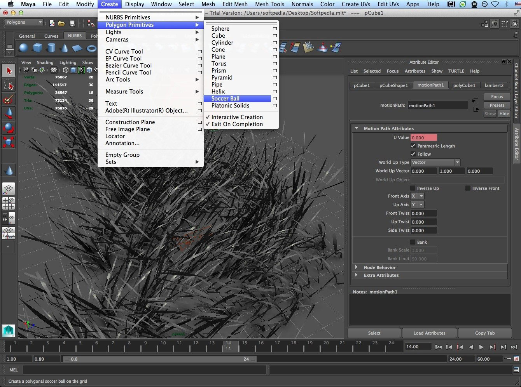Toggle the Tool Settings sidebar icon
This screenshot has width=521, height=387.
pyautogui.click(x=504, y=24)
